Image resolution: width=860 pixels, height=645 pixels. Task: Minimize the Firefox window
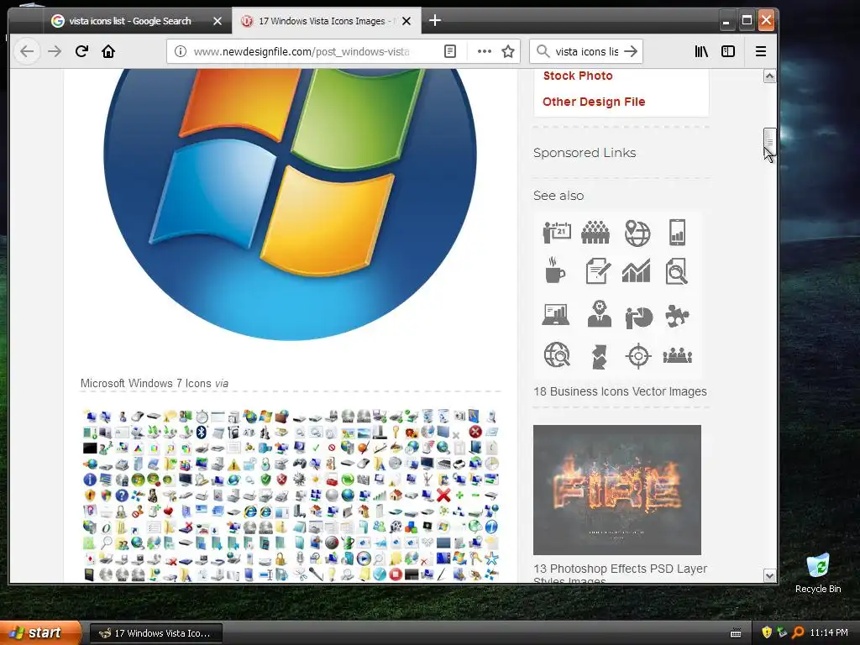pos(726,21)
